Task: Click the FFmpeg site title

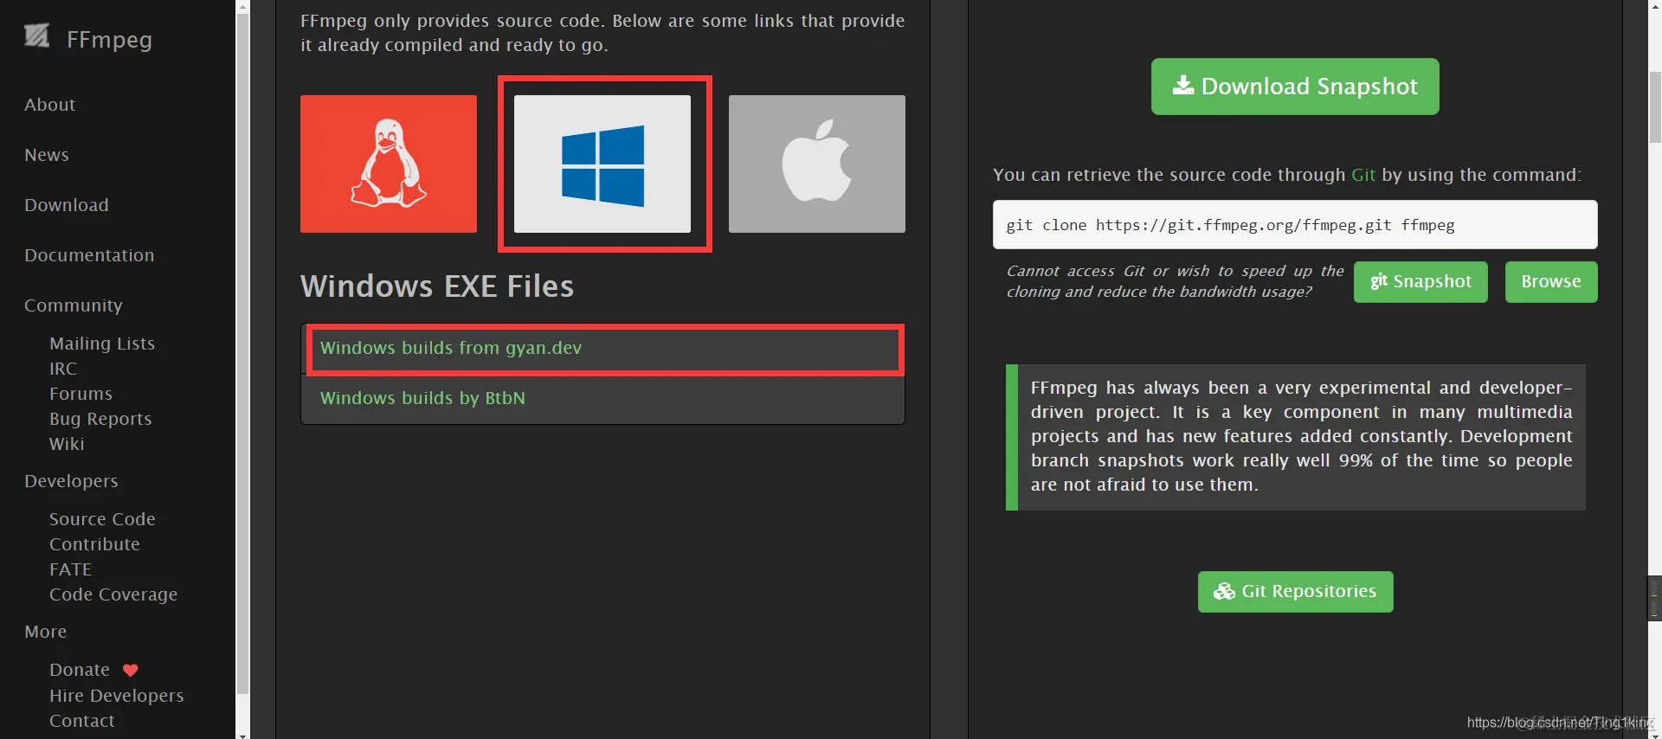Action: coord(109,40)
